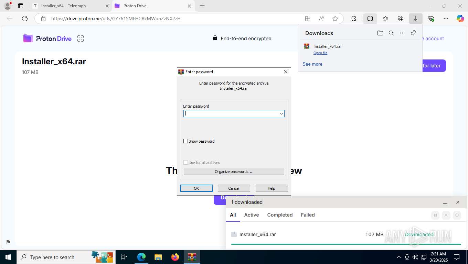Screen dimensions: 468x264
Task: Open the app available icon in address bar
Action: tap(308, 19)
